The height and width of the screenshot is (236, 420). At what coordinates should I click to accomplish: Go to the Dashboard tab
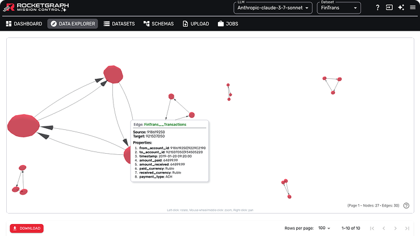click(x=24, y=24)
